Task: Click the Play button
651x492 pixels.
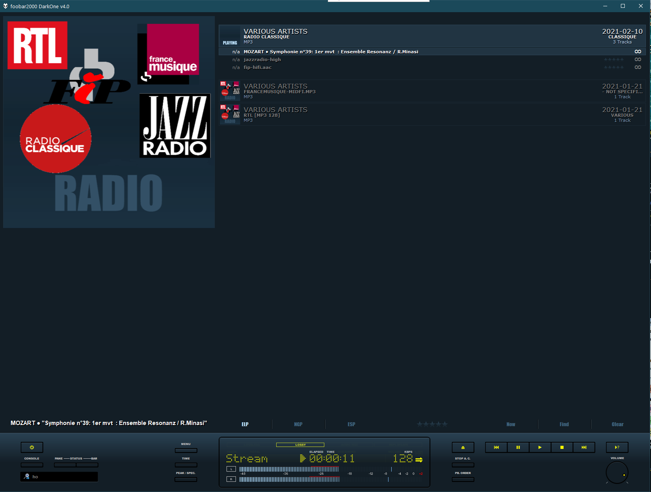Action: pyautogui.click(x=540, y=447)
